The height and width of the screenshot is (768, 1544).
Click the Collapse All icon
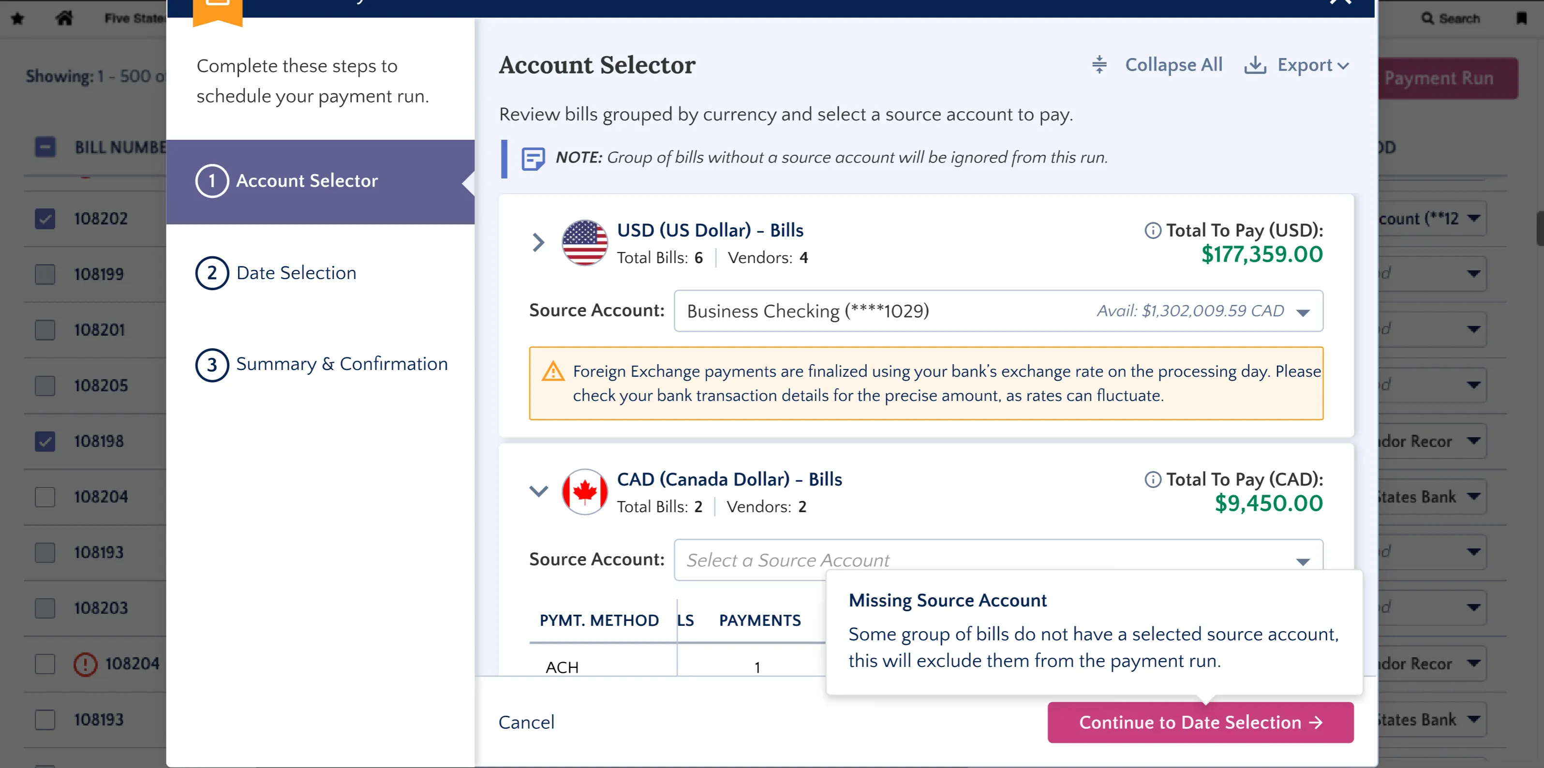click(1099, 65)
